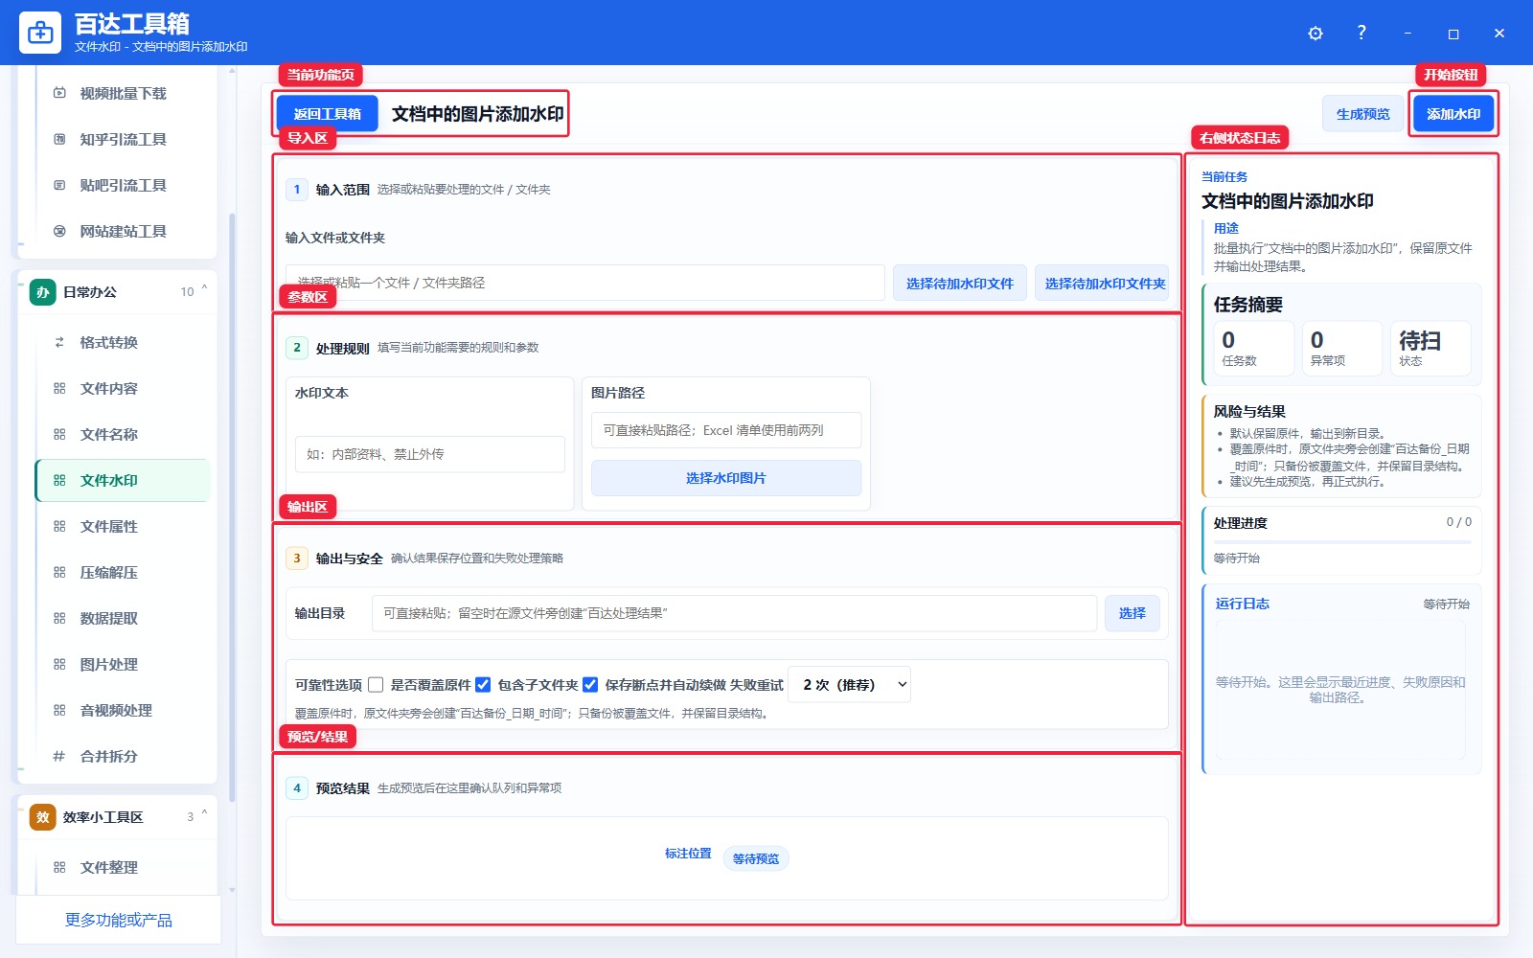Click the 运行日志 log area

coord(1340,689)
